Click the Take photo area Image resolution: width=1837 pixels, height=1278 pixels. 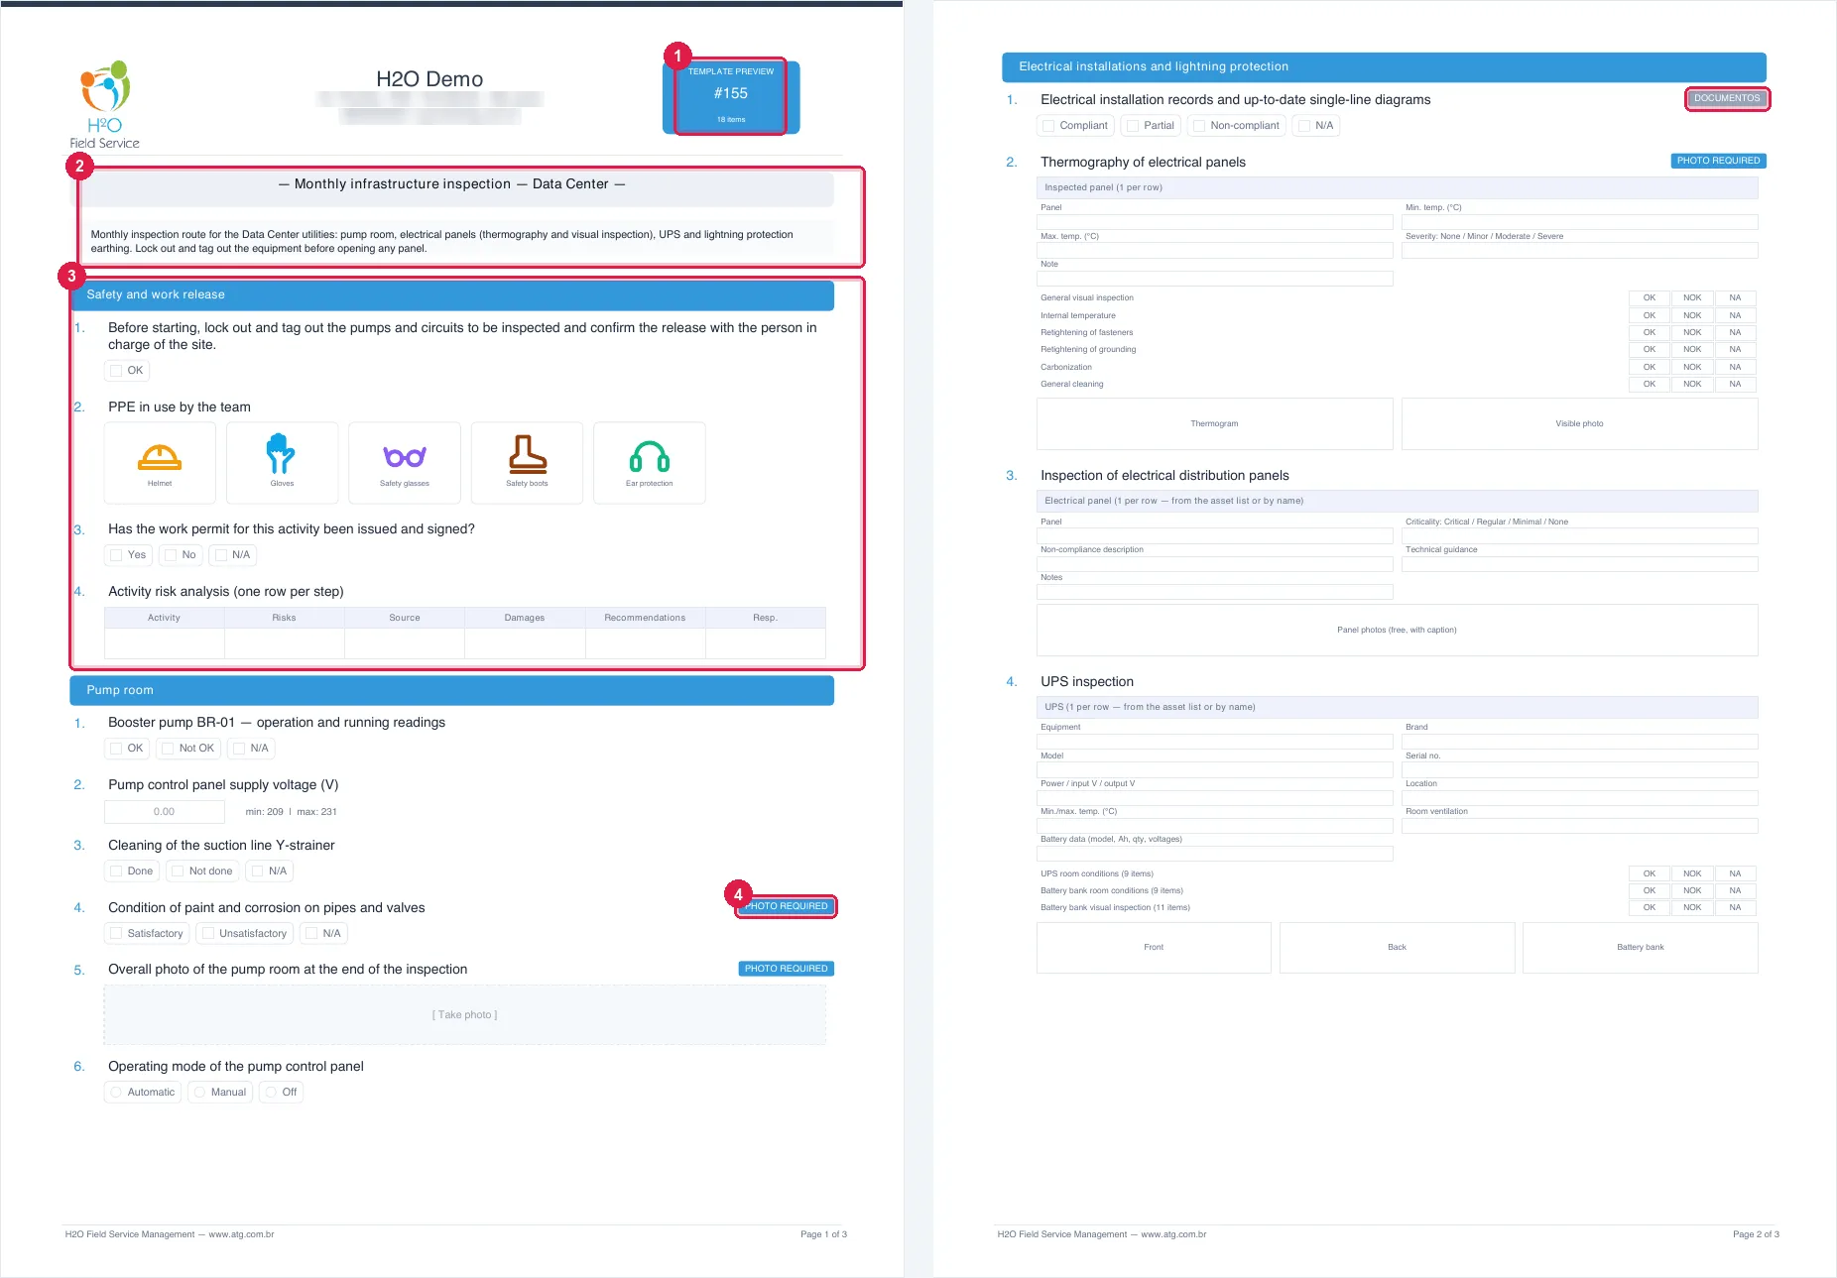tap(464, 1015)
